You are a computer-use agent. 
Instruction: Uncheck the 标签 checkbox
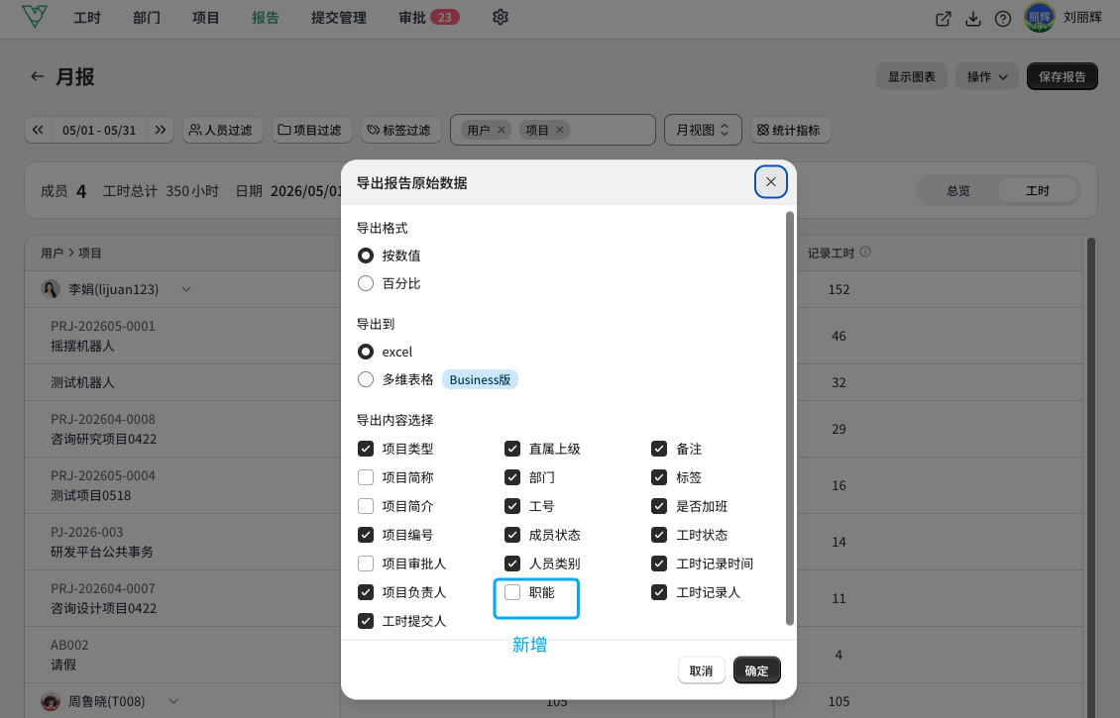(x=659, y=477)
